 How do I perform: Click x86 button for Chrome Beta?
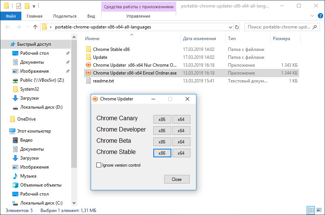pos(162,142)
